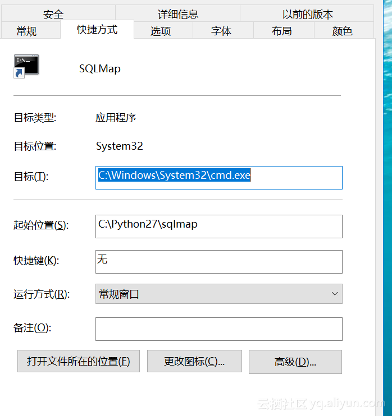Screen dimensions: 392x416
Task: Click the 起始位置 field with C:\Python27\sqlmap
Action: tap(219, 227)
